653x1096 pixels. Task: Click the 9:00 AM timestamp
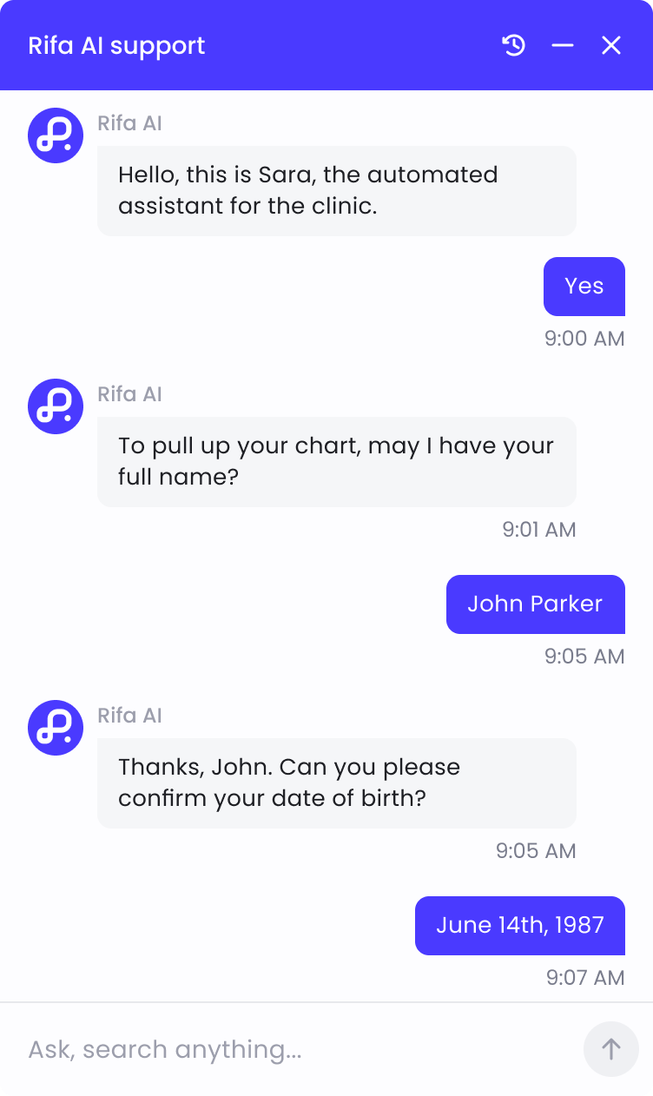click(x=586, y=339)
